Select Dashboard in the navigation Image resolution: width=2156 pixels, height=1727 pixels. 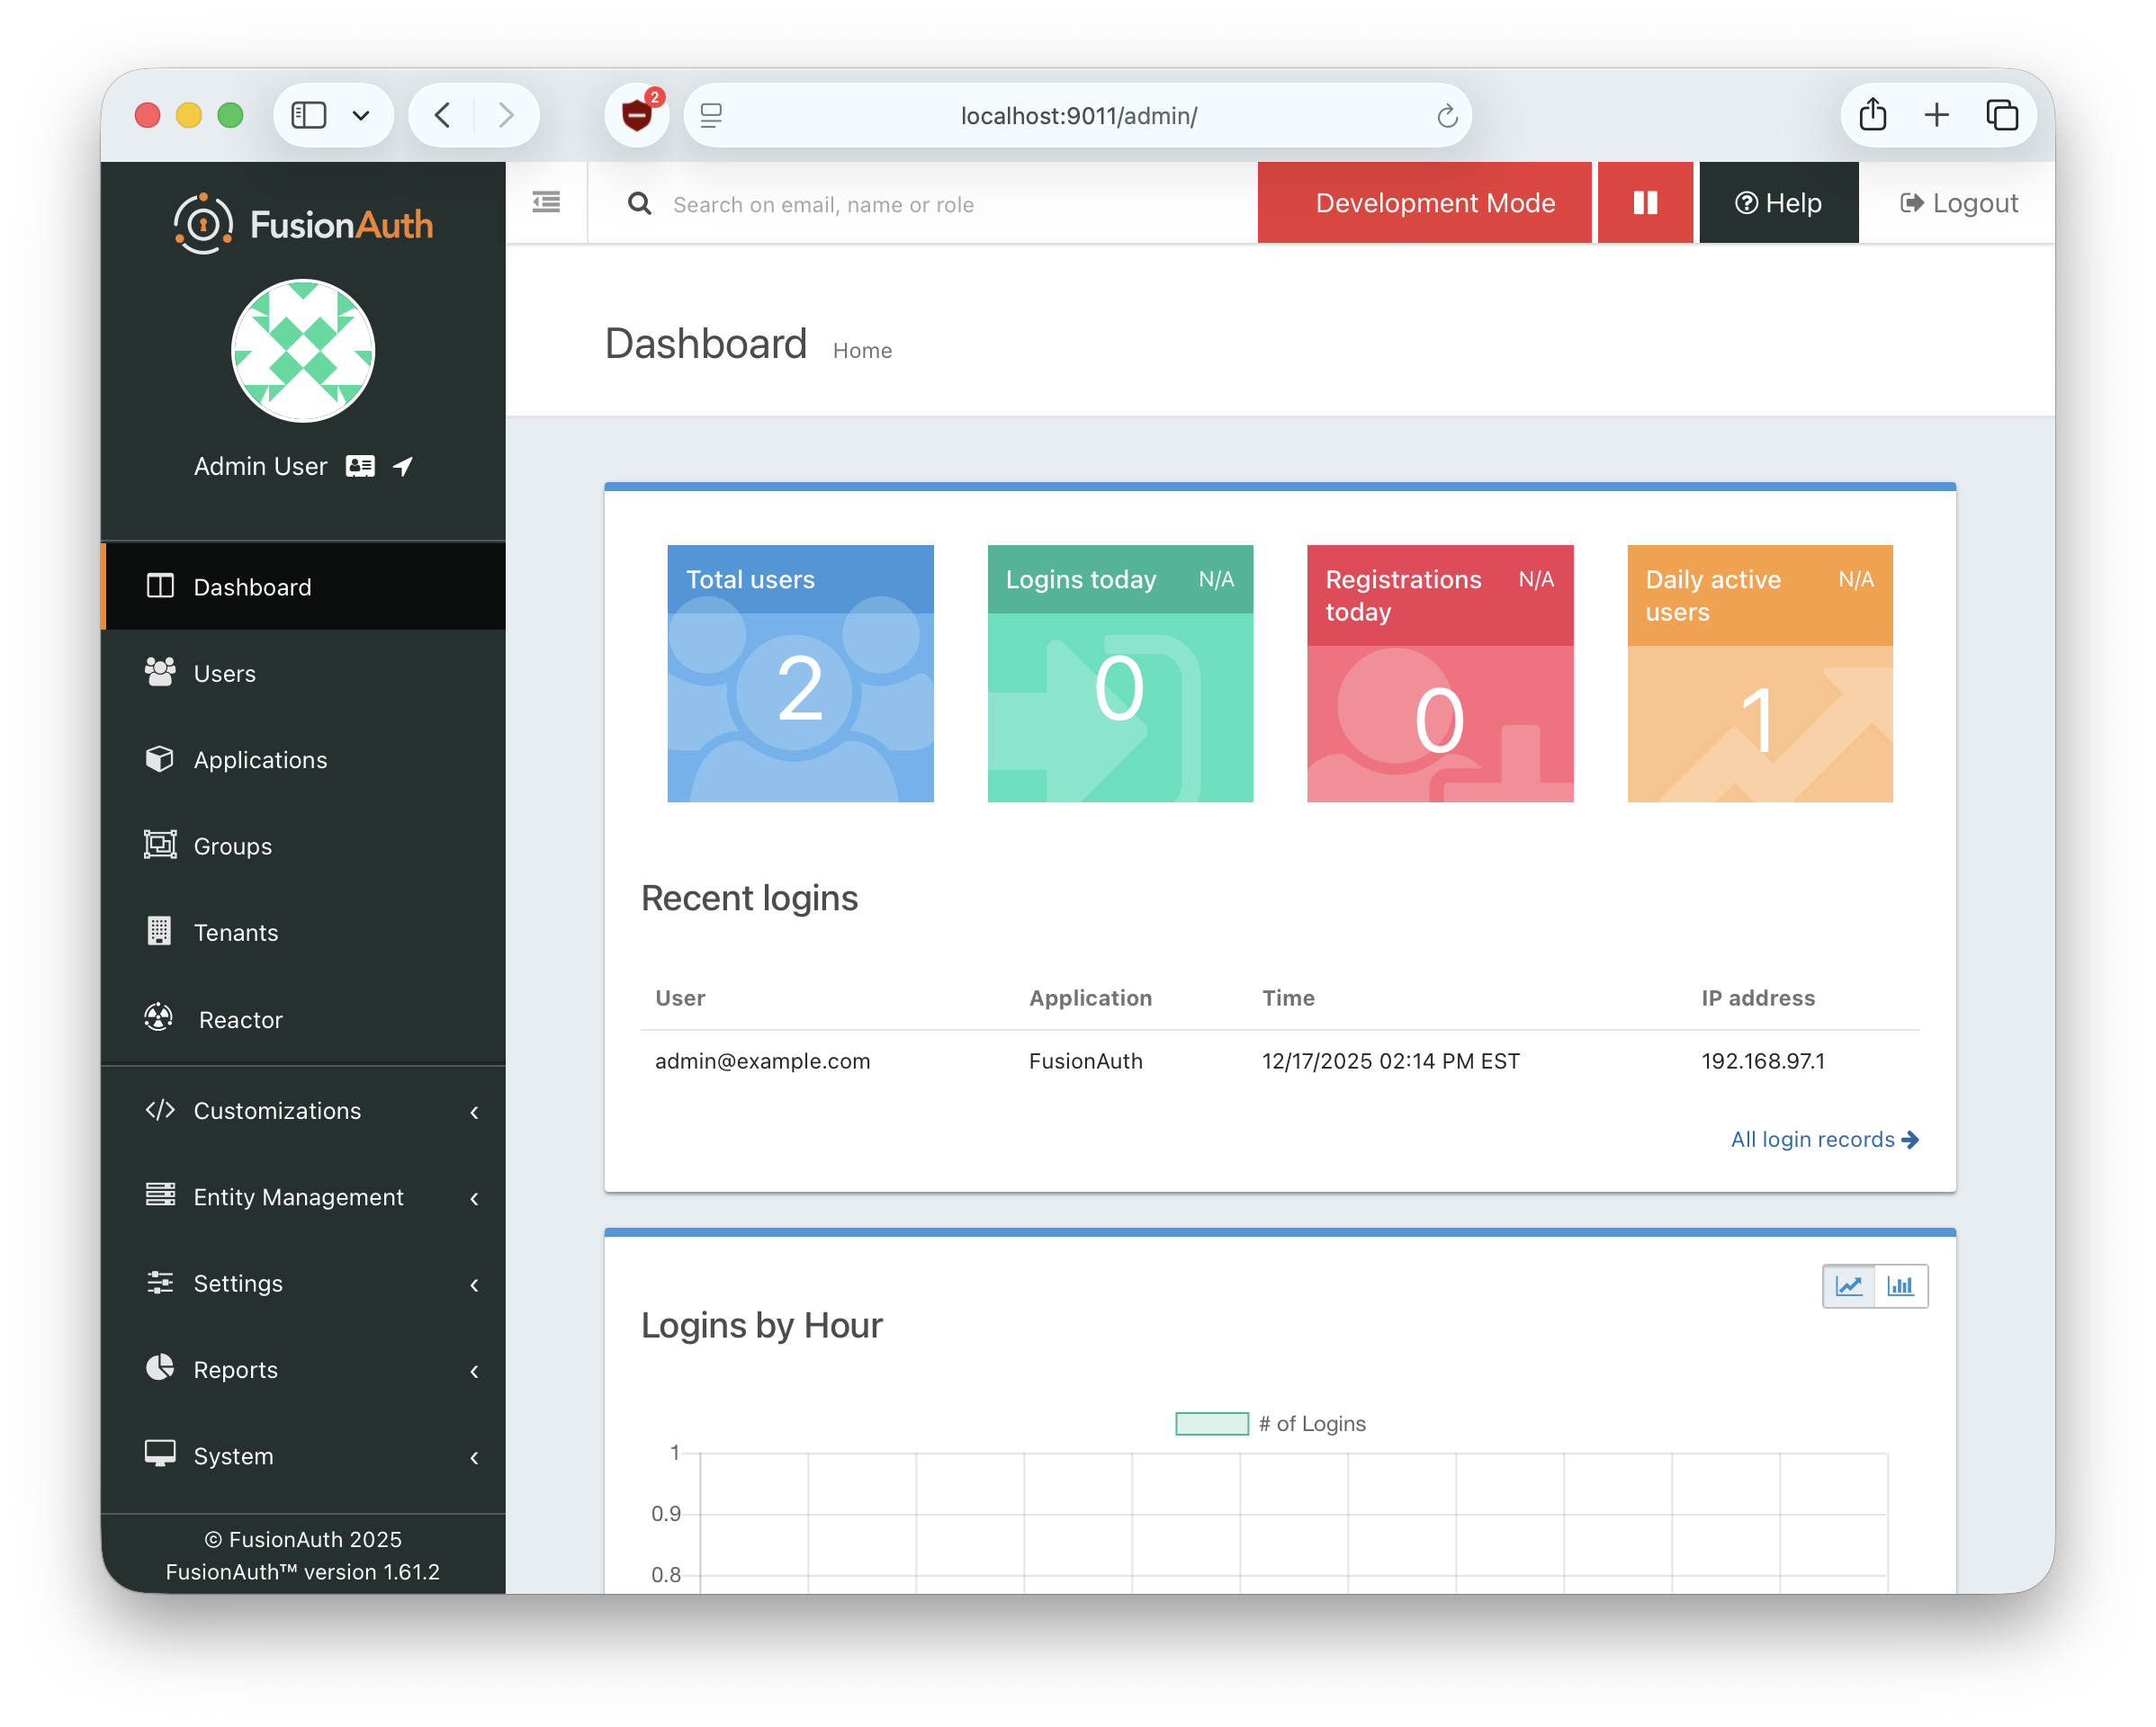click(251, 586)
